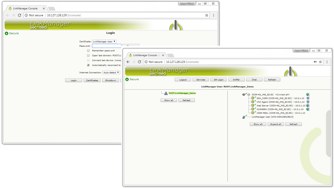Click the gear icon beside XSSH REAL
Image resolution: width=334 pixels, height=188 pixels.
[x=253, y=113]
